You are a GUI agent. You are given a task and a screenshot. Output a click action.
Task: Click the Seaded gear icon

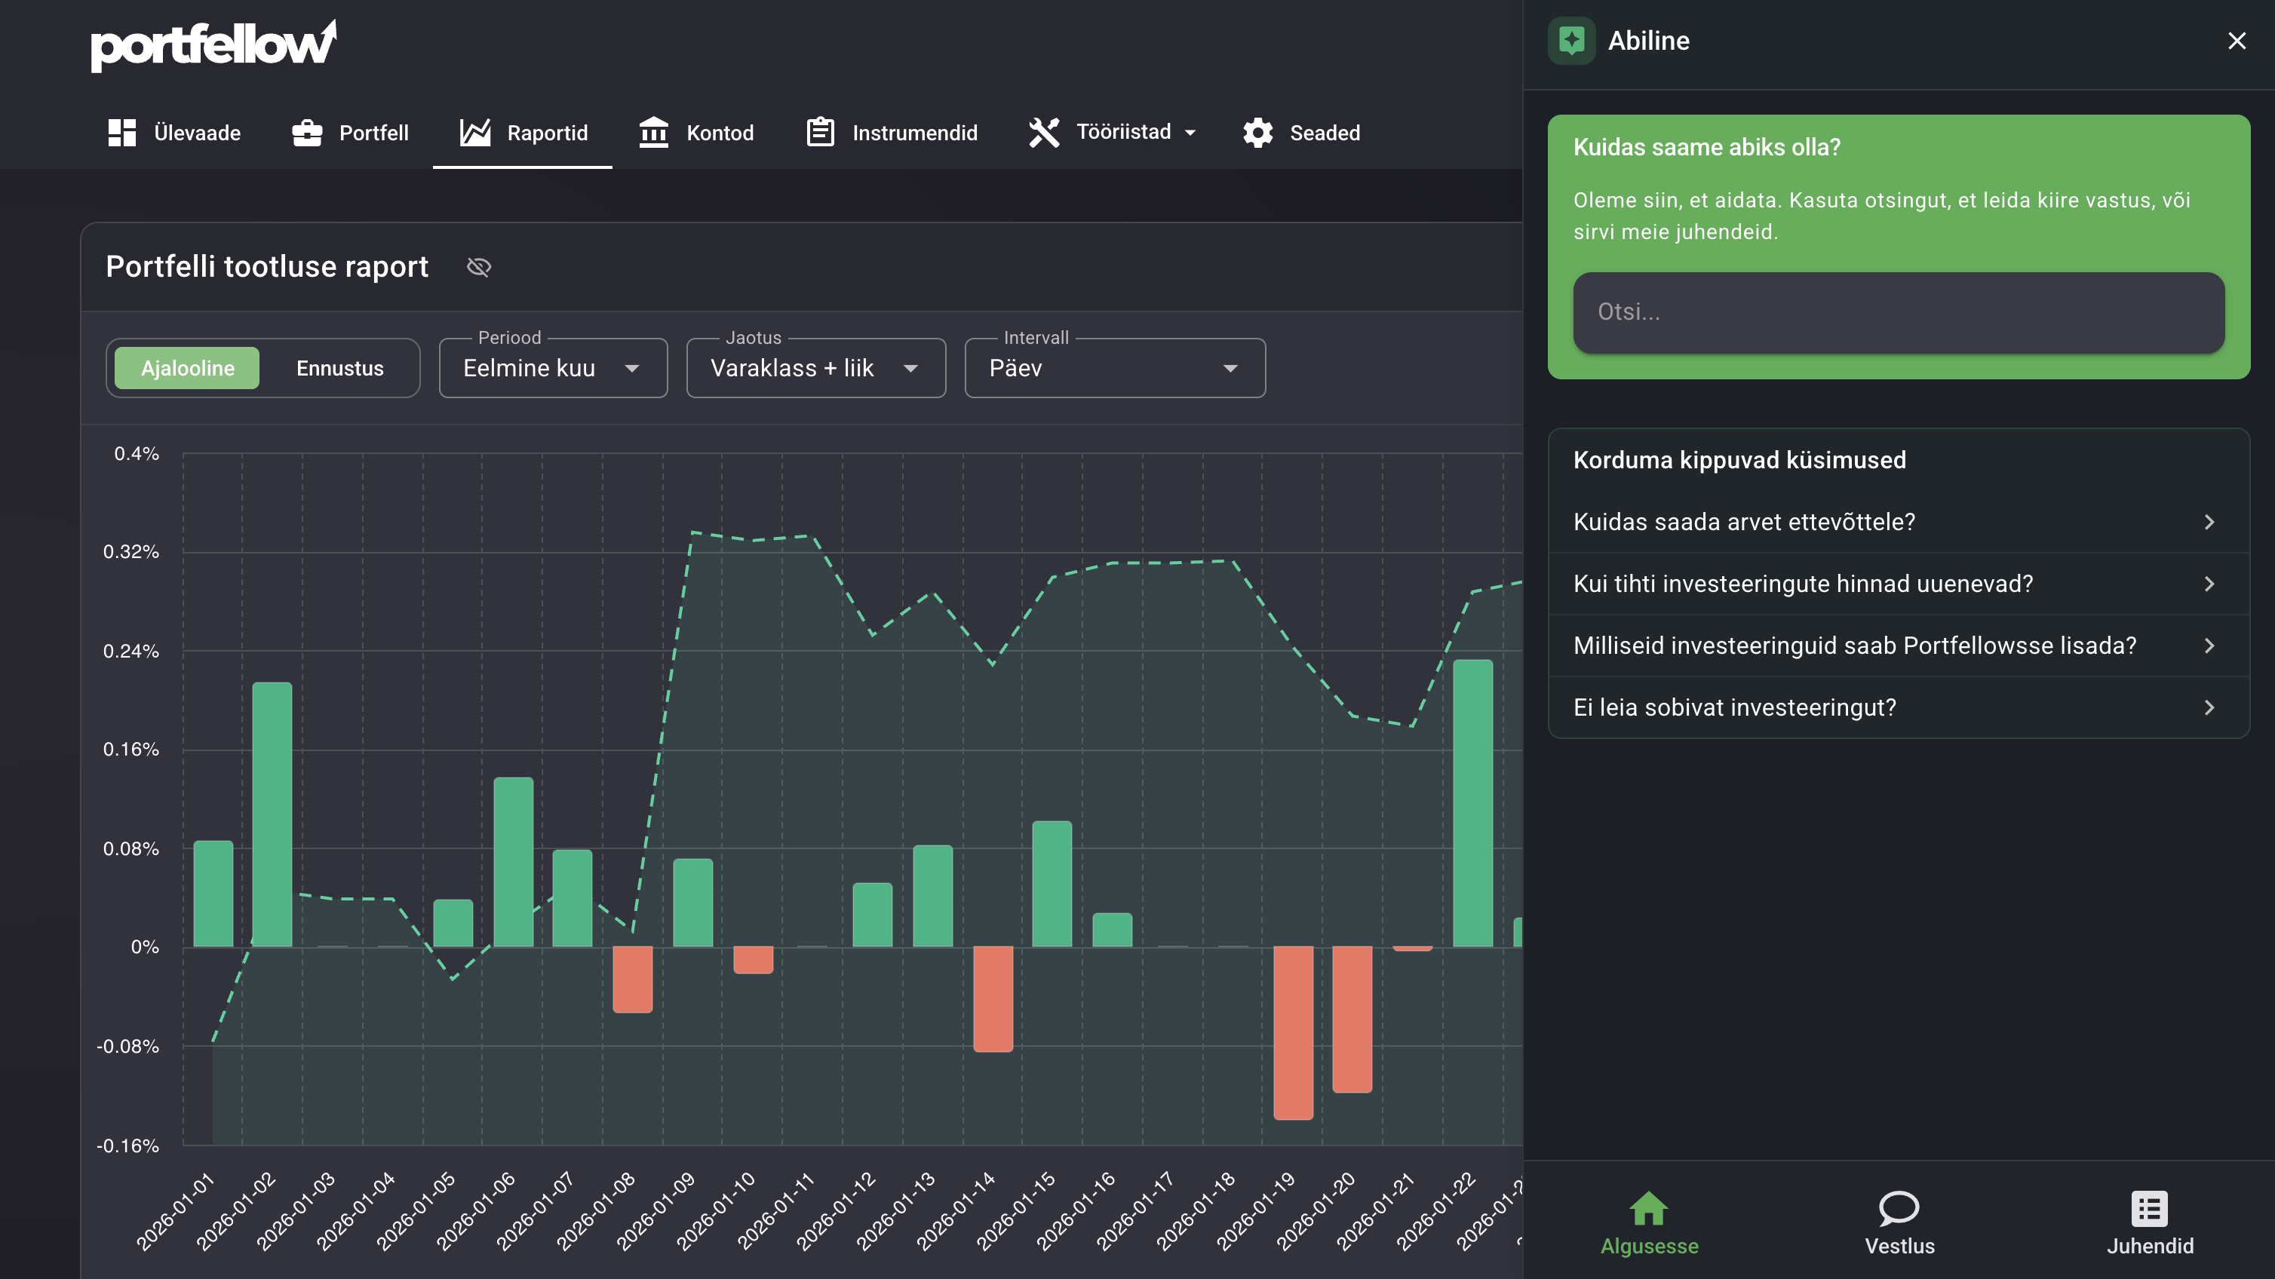[1257, 133]
